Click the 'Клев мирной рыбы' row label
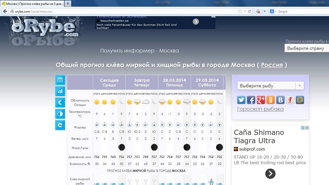The height and width of the screenshot is (185, 329). coord(80,181)
